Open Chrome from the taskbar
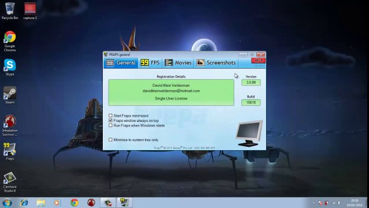 click(74, 203)
